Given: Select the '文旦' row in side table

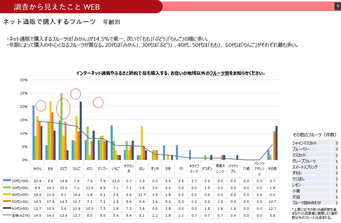Looking at the screenshot, I should [315, 197].
